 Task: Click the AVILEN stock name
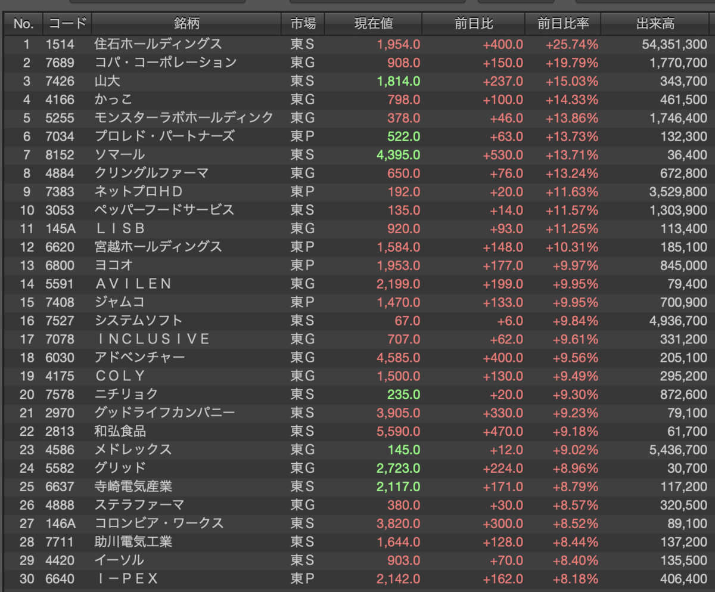(133, 284)
